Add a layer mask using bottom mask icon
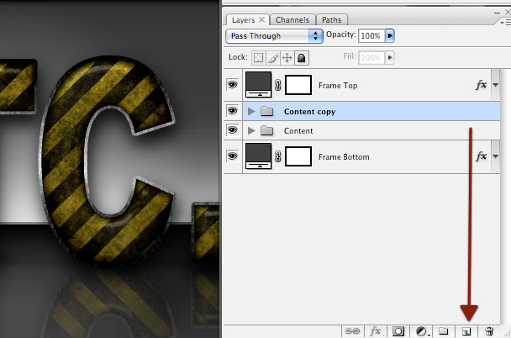511x338 pixels. [398, 331]
